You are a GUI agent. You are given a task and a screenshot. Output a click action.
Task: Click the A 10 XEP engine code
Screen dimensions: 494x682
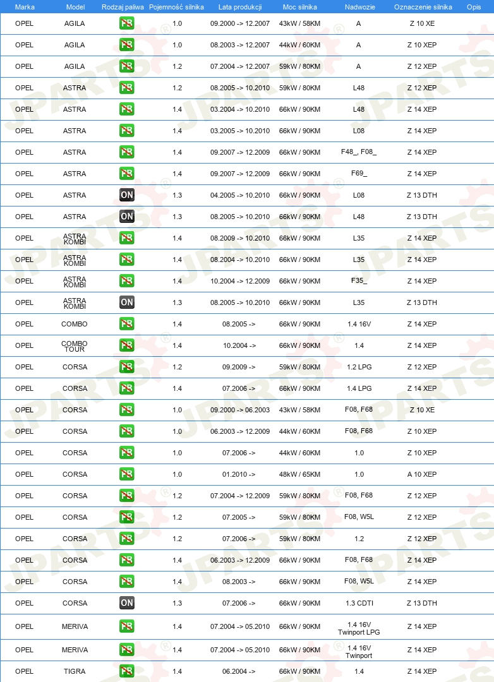(x=422, y=474)
